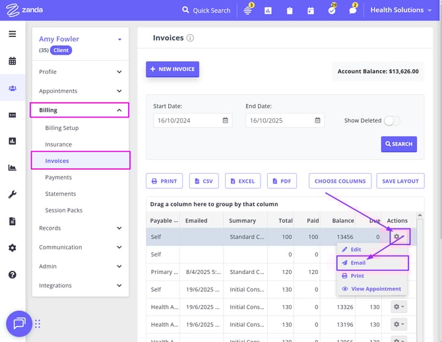Click the help question mark icon
442x342 pixels.
[x=13, y=275]
